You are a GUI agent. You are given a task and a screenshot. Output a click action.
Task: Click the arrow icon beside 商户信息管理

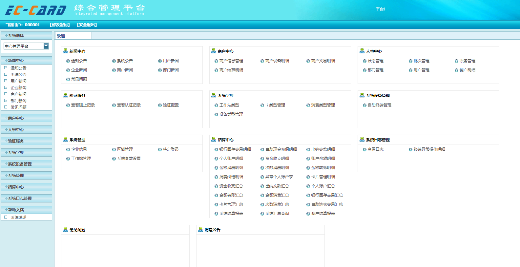(217, 61)
